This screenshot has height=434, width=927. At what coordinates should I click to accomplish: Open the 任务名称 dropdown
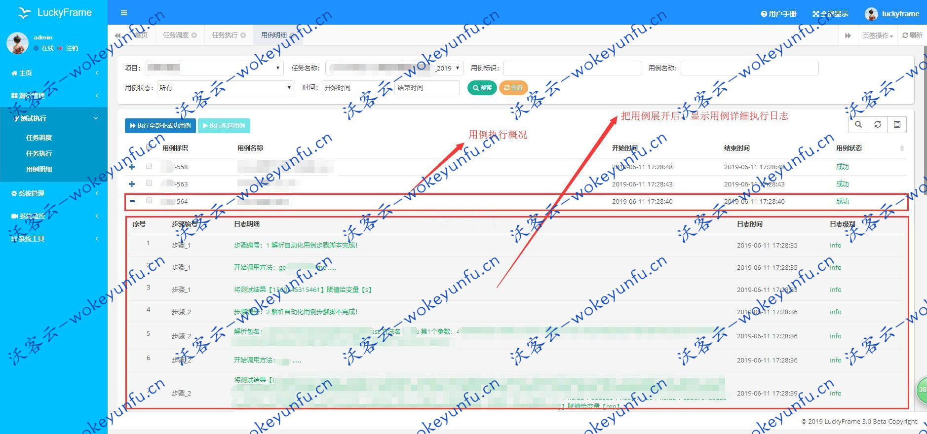coord(394,68)
